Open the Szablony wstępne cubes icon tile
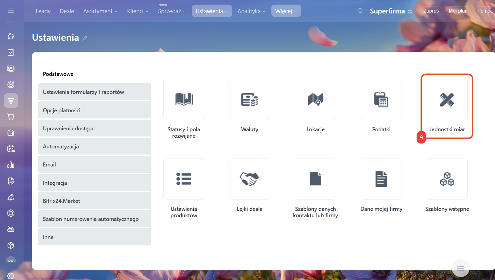The height and width of the screenshot is (280, 495). (x=447, y=179)
